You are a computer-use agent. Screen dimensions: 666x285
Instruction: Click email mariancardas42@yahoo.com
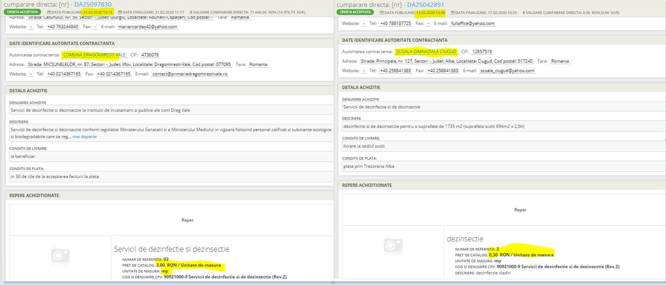[x=147, y=27]
